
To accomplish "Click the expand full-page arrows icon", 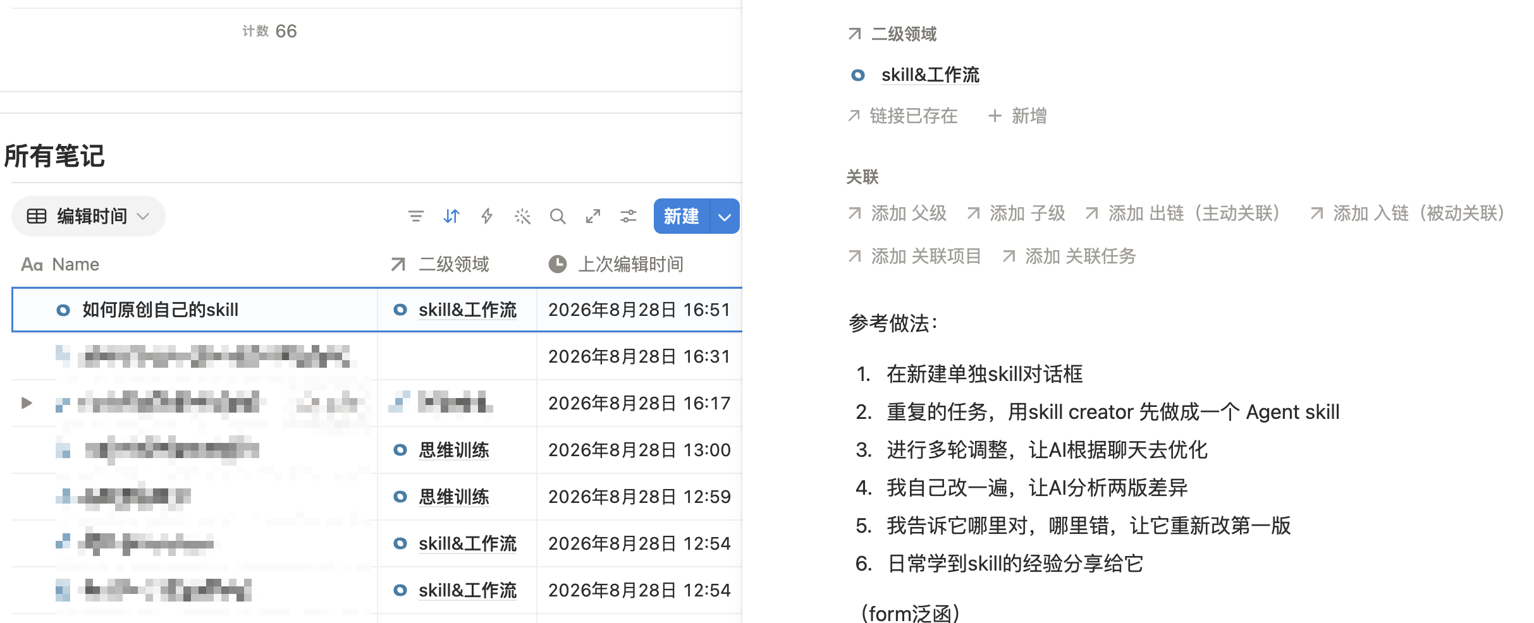I will coord(592,217).
